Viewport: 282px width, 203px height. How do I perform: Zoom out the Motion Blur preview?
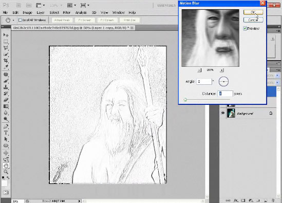[x=200, y=70]
